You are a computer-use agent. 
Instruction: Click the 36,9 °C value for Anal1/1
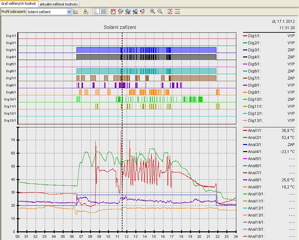(x=288, y=130)
